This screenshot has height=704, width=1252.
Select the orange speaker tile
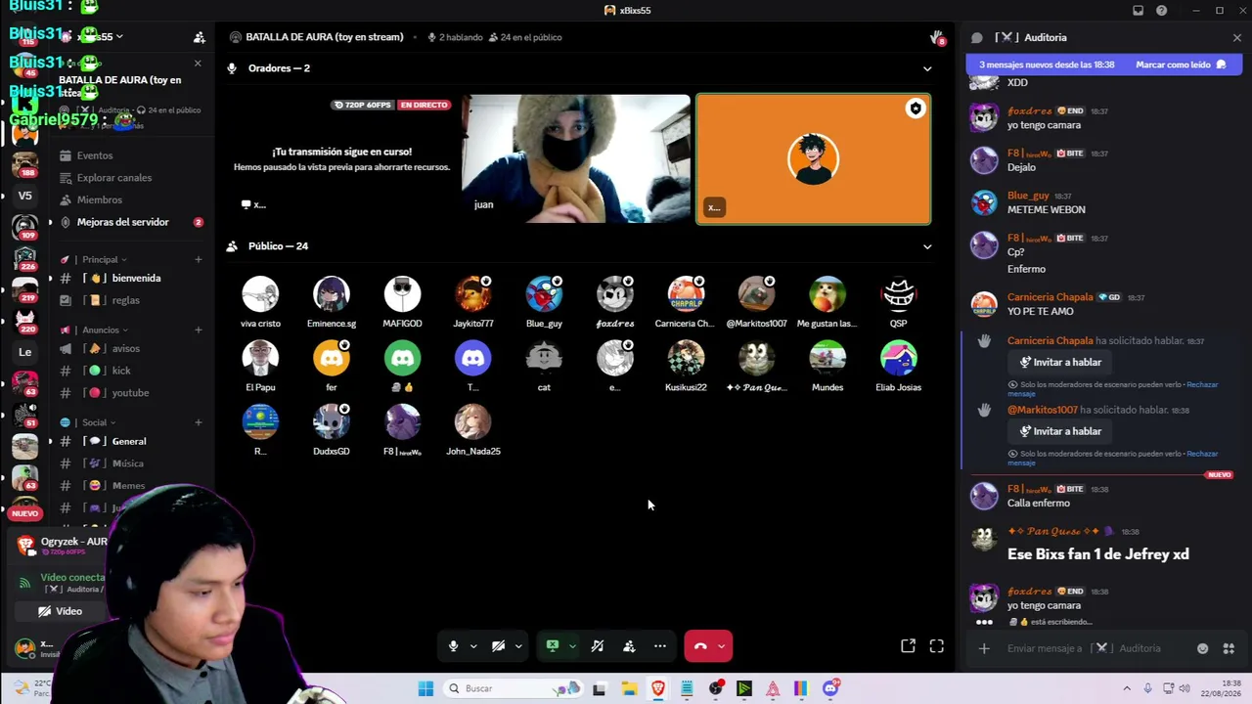point(813,159)
